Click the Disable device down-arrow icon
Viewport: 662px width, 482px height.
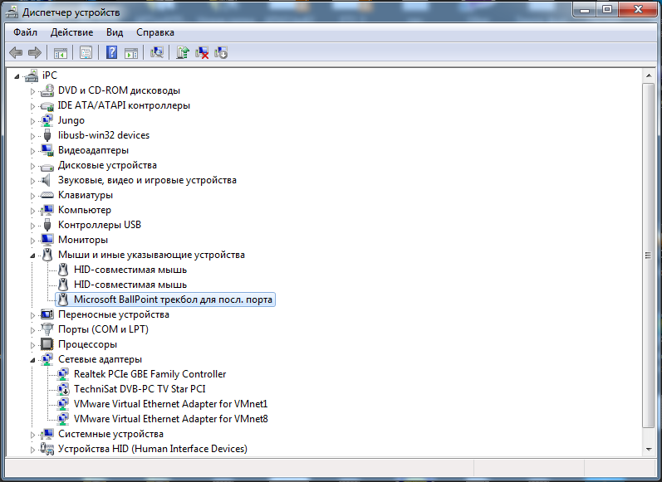coord(221,53)
